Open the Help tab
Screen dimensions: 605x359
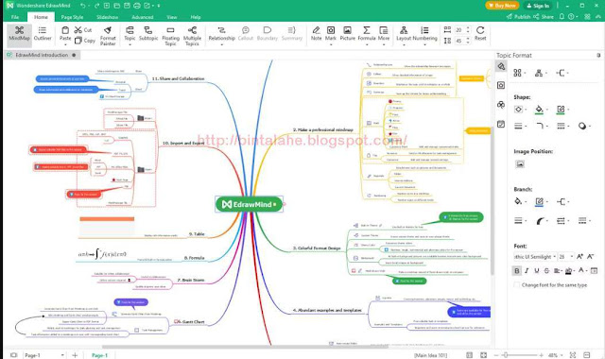click(196, 17)
